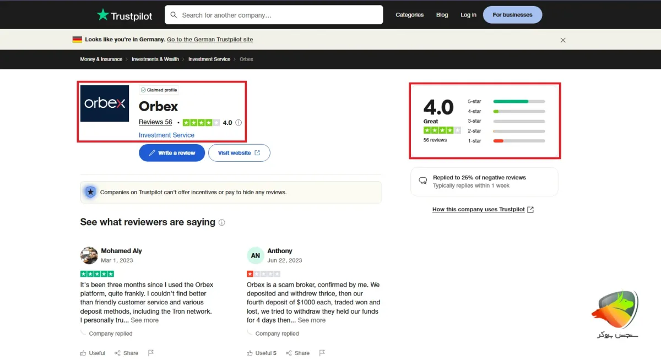
Task: Click the pencil icon in Write a review
Action: click(152, 153)
